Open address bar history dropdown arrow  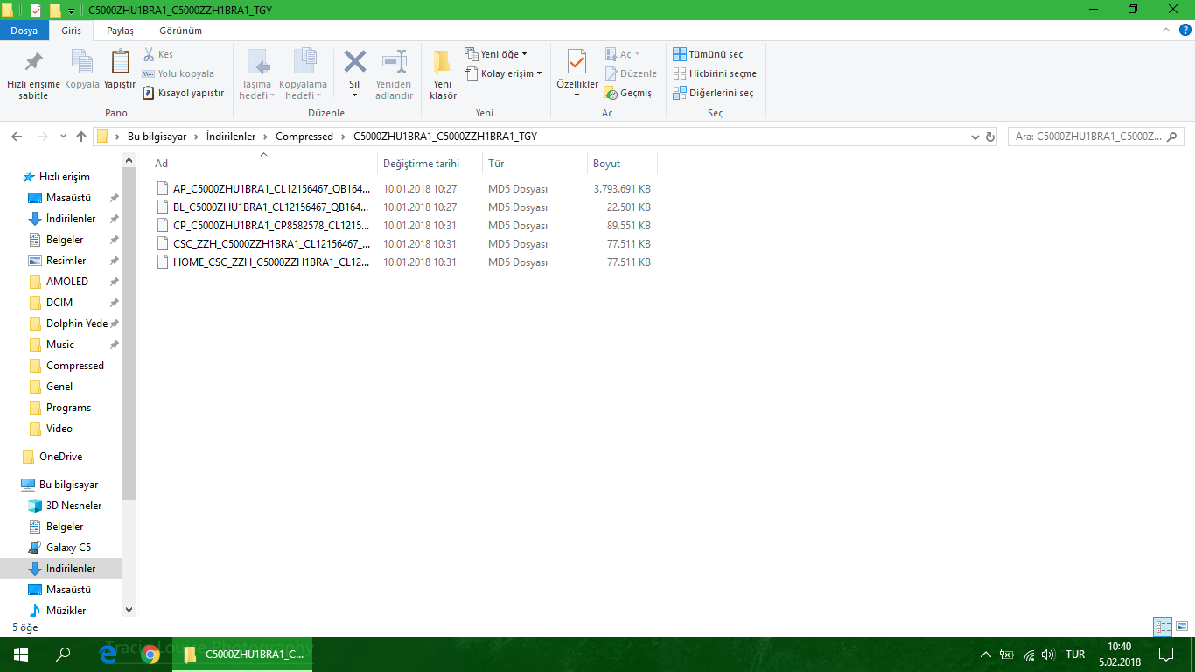pyautogui.click(x=976, y=136)
